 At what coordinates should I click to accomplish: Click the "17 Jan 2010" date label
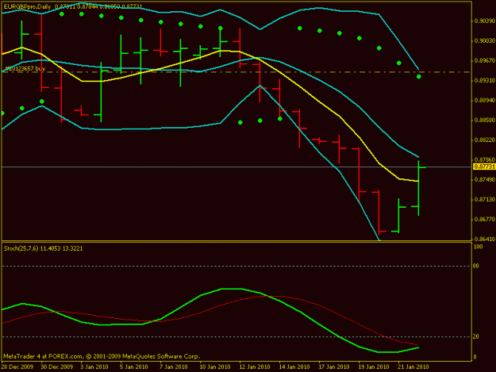point(334,366)
